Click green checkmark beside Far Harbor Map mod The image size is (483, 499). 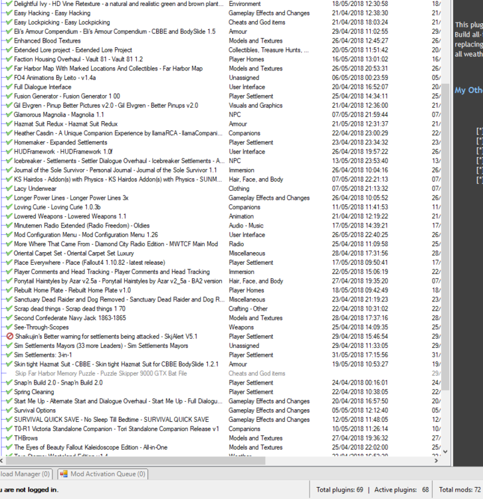9,69
